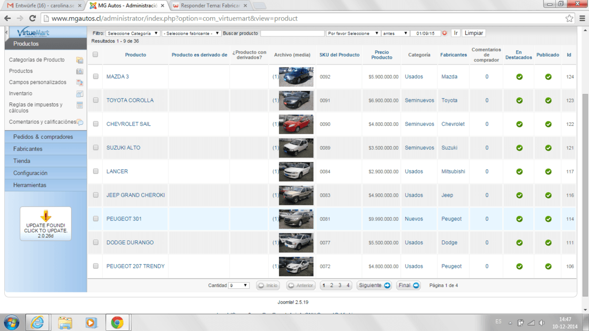Screen dimensions: 589x331
Task: Toggle featured status for JEEP GRAND CHEROKI
Action: (519, 195)
